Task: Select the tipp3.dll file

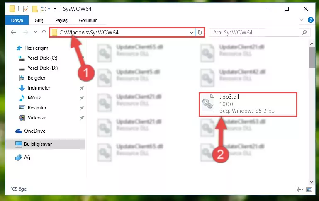Action: tap(248, 104)
